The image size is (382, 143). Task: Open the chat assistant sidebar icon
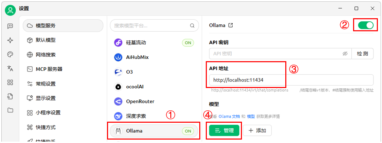pyautogui.click(x=10, y=26)
